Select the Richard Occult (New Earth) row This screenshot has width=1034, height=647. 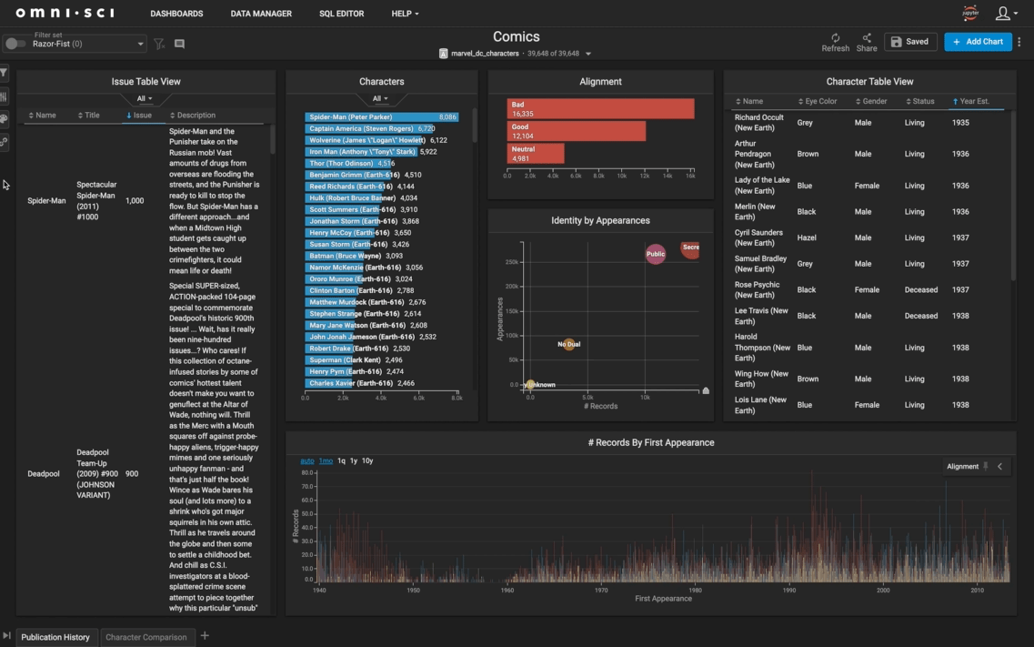(869, 123)
